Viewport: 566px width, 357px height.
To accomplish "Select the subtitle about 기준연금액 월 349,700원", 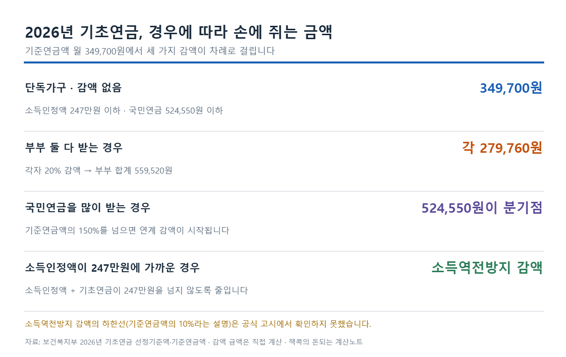I will (150, 51).
